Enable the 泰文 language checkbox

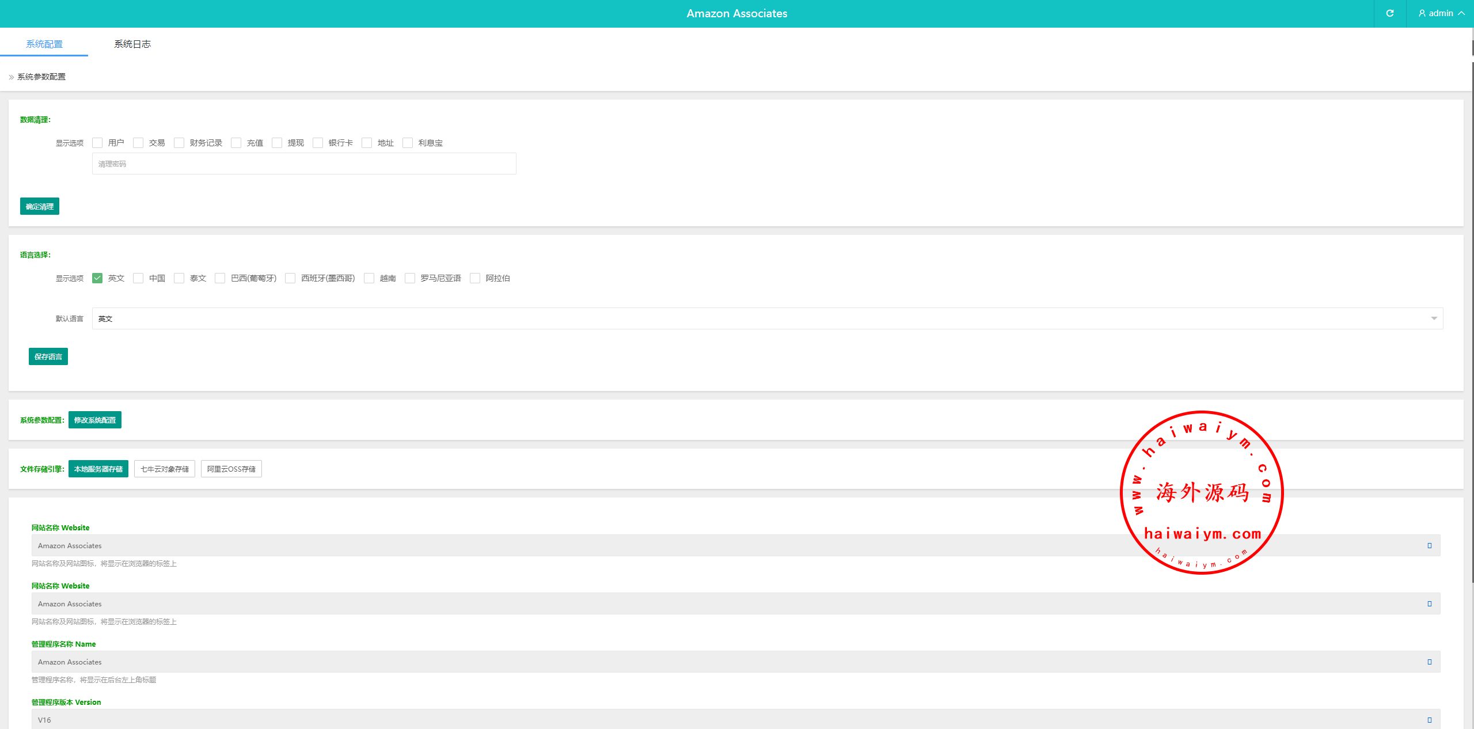pyautogui.click(x=179, y=278)
